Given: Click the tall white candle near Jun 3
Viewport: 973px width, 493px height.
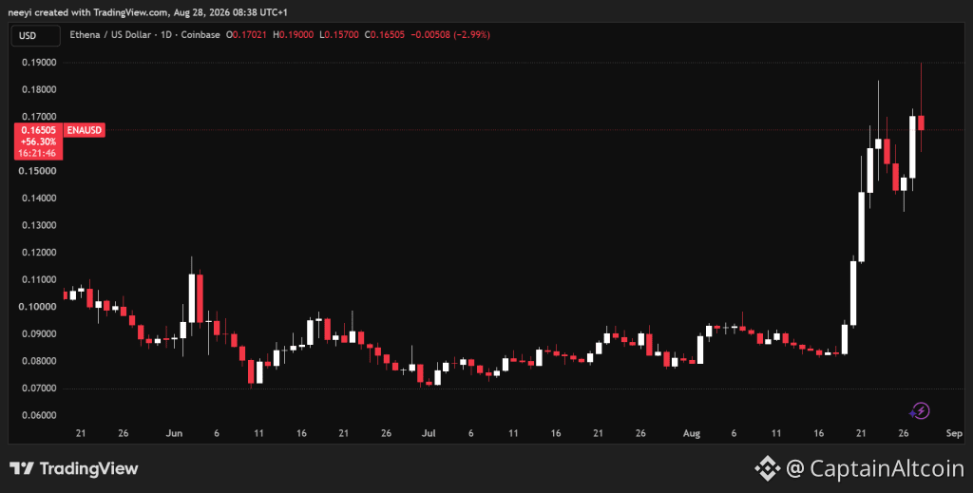Looking at the screenshot, I should (192, 297).
